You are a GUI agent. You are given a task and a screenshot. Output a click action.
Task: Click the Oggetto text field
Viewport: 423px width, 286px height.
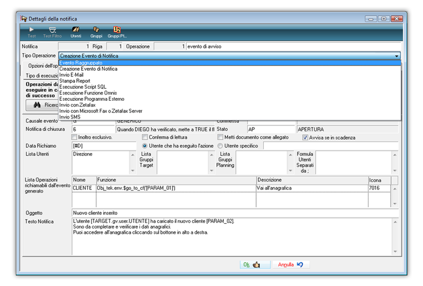(235, 213)
